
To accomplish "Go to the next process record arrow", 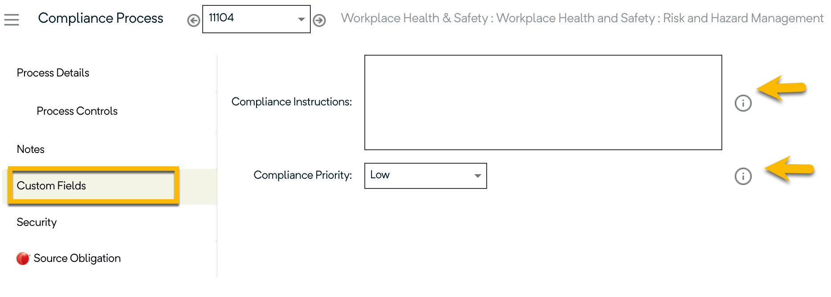I will 319,20.
